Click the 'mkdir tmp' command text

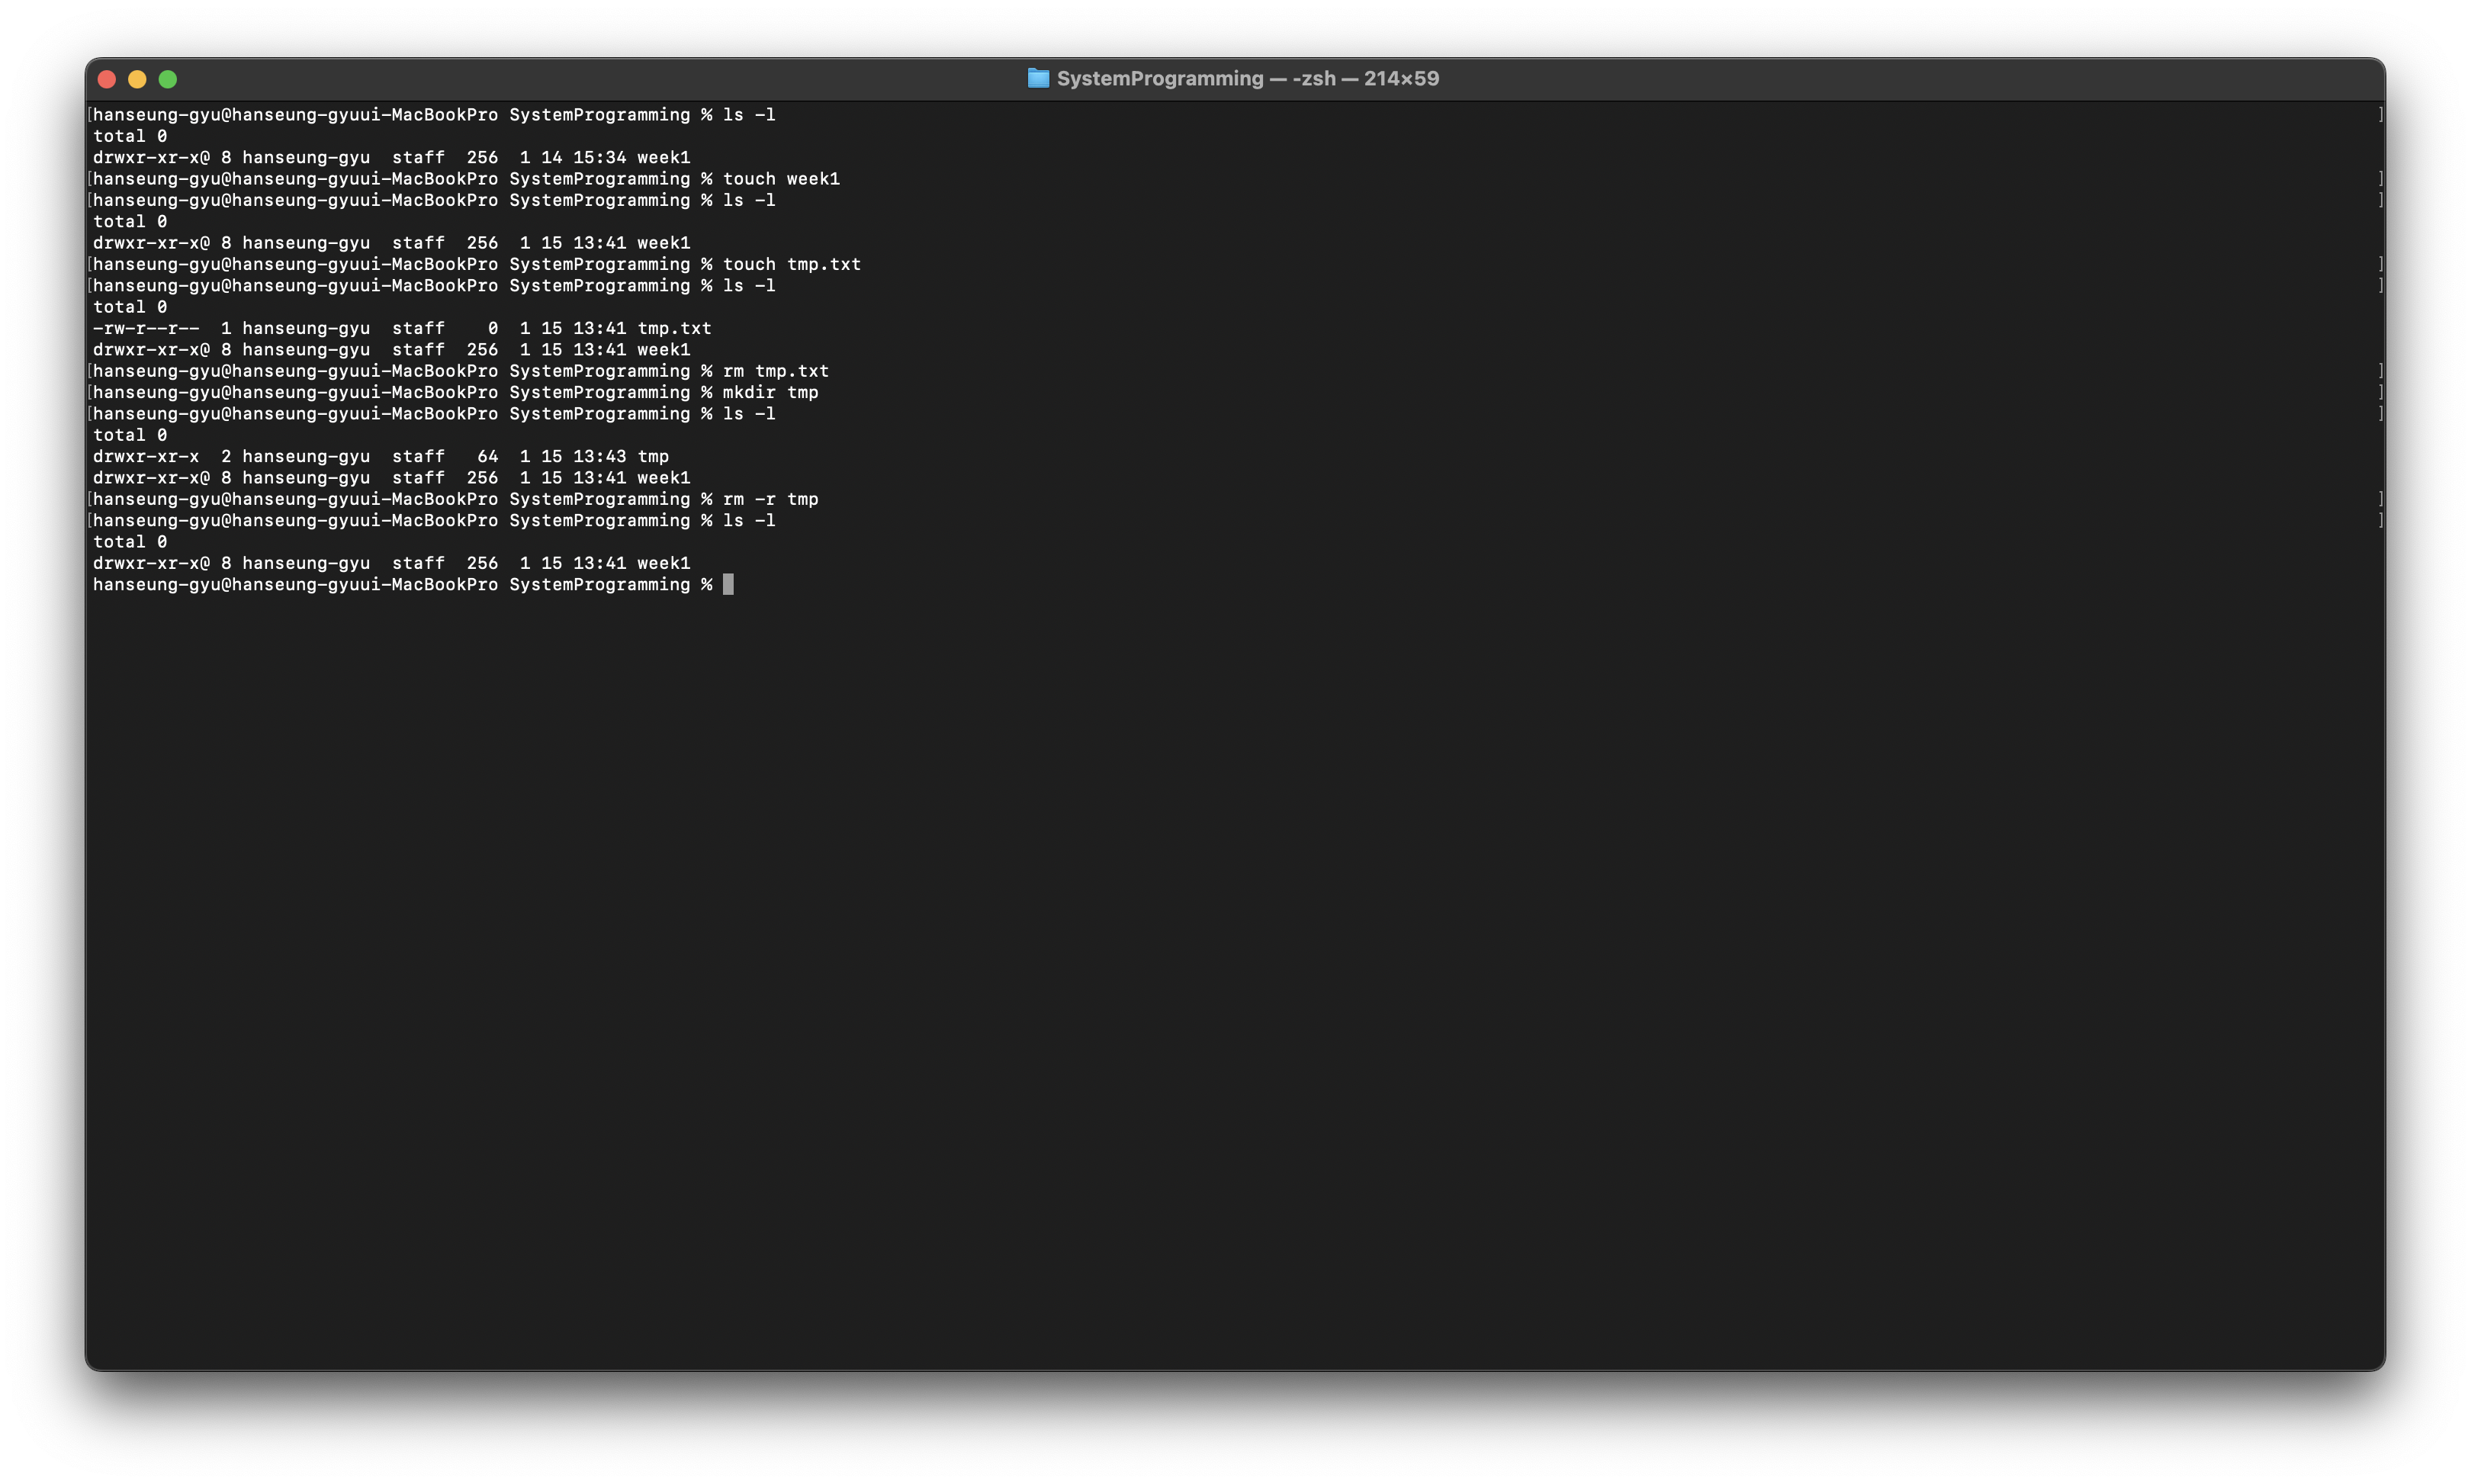coord(770,393)
